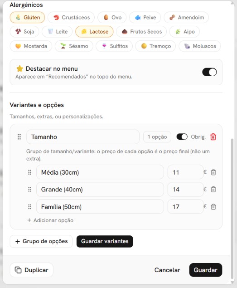Click the Guardar variantes button
The image size is (237, 288).
(105, 241)
